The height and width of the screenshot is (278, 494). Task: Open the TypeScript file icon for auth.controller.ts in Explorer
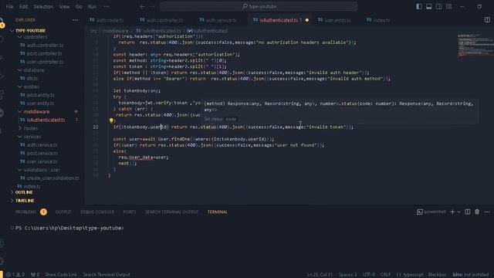click(x=22, y=45)
